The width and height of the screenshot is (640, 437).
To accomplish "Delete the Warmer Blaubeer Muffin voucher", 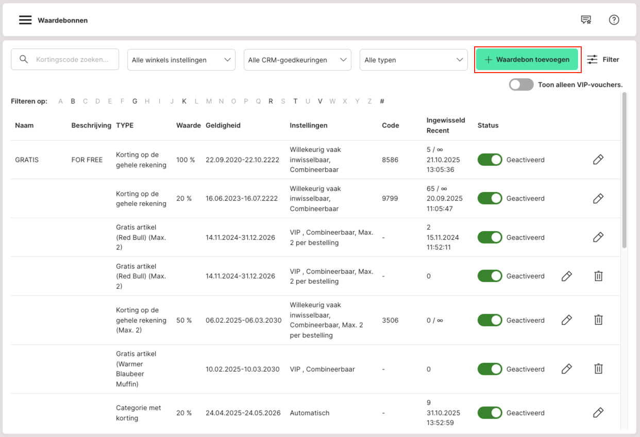I will pyautogui.click(x=598, y=369).
